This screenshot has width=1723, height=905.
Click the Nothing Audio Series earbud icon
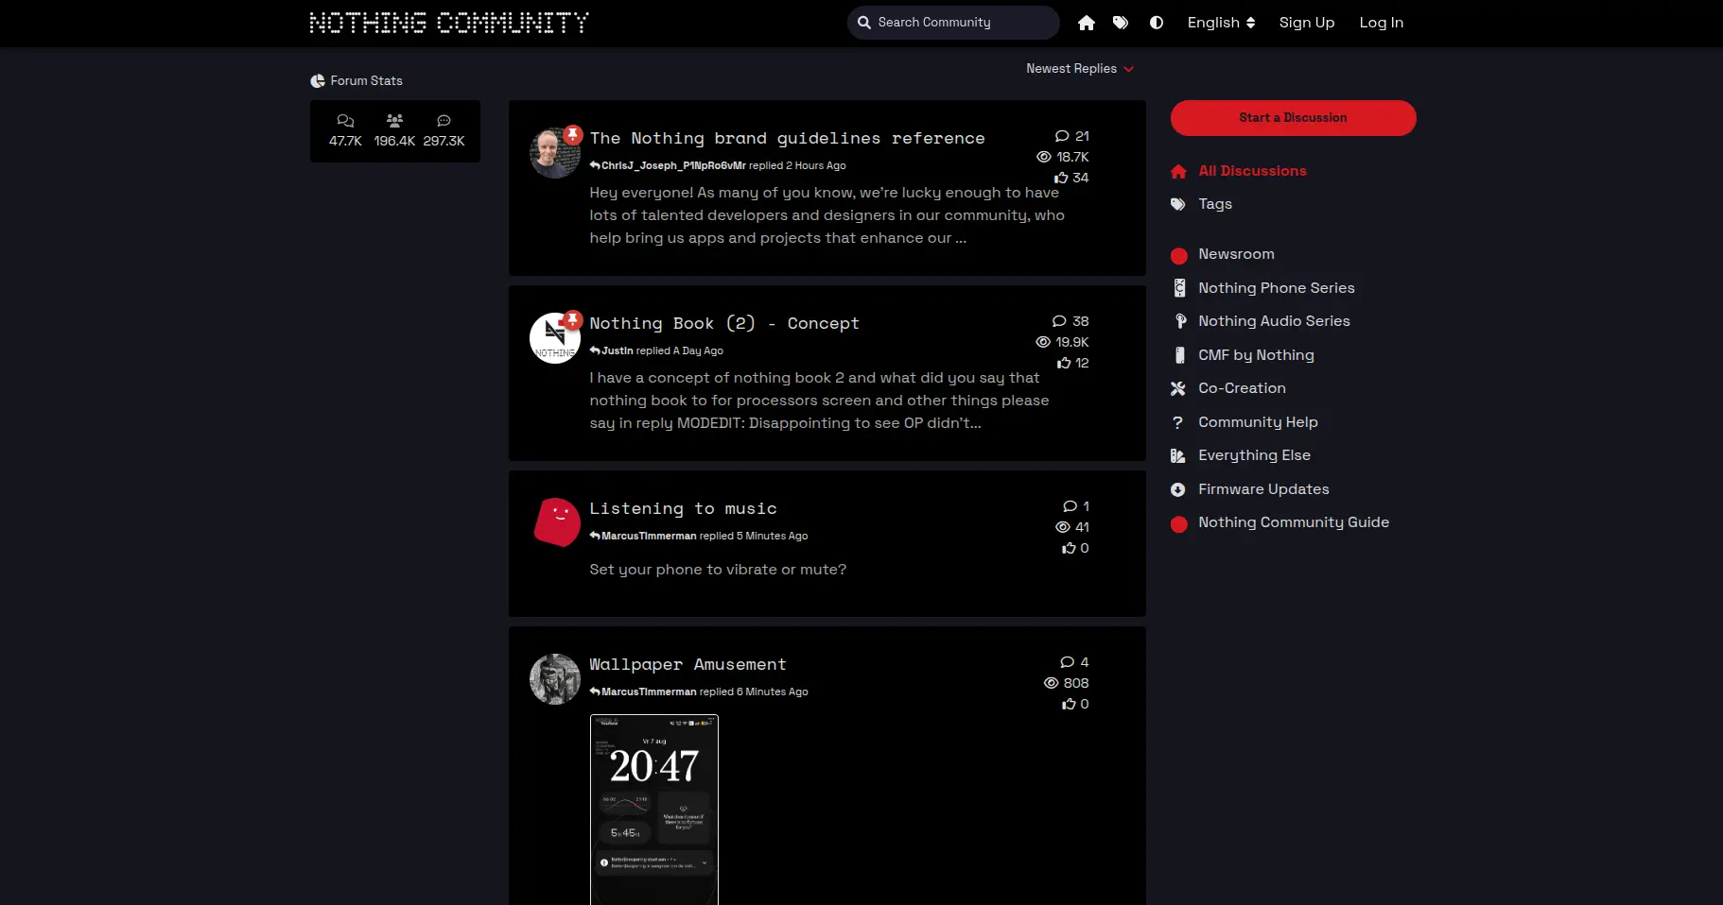point(1180,321)
